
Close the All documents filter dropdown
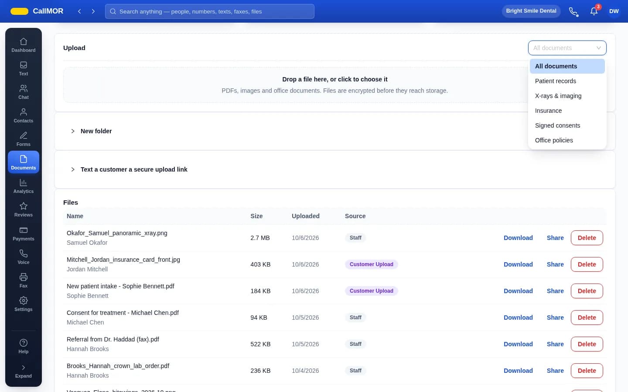tap(567, 48)
